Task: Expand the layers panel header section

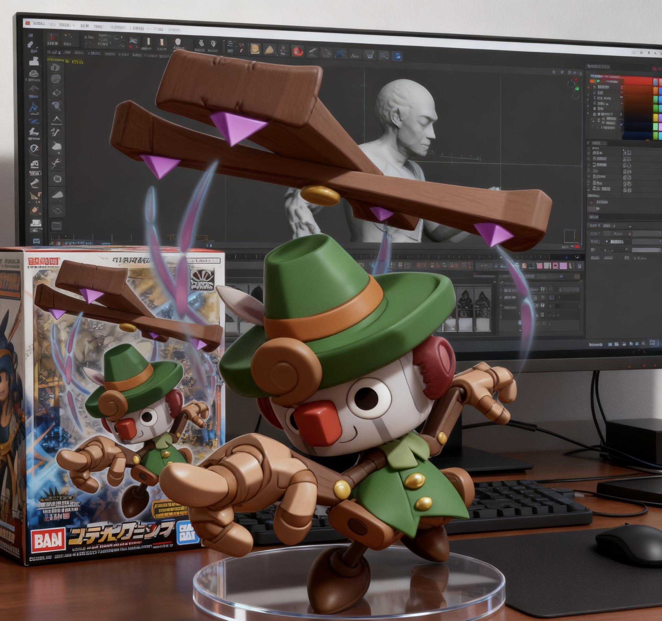Action: (x=596, y=143)
